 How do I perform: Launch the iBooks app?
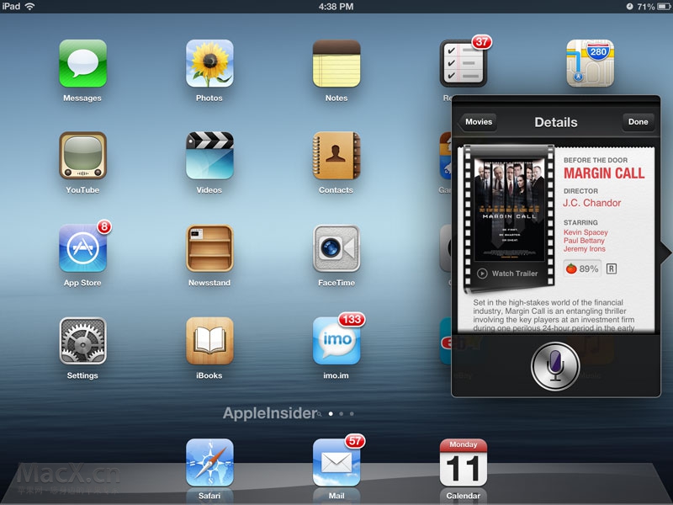[209, 341]
